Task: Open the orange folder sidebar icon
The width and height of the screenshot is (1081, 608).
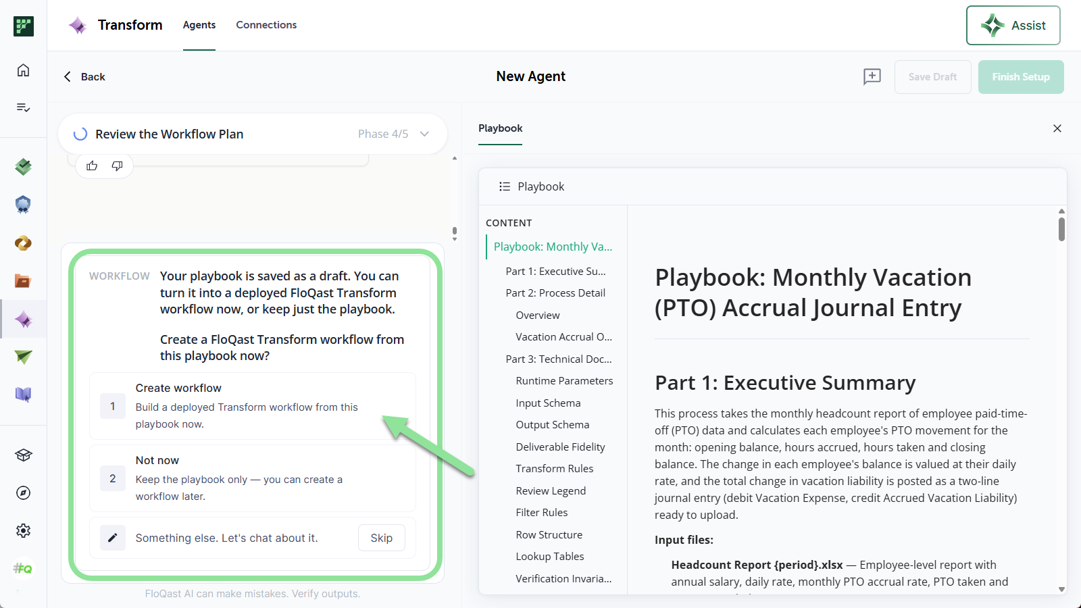Action: click(x=23, y=281)
